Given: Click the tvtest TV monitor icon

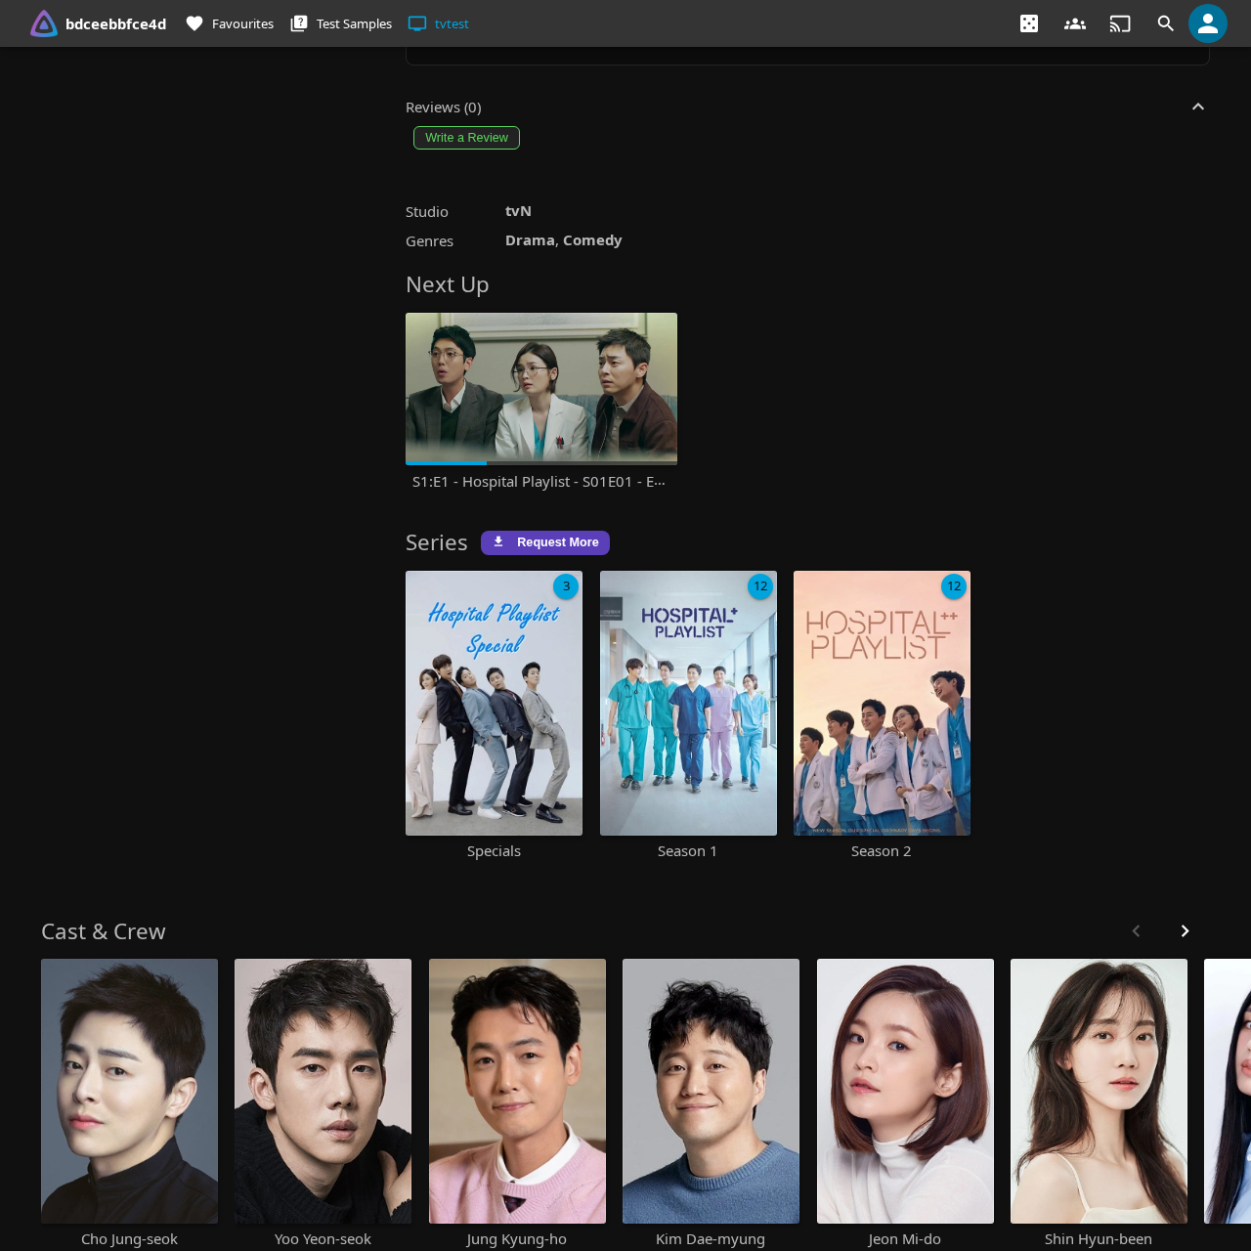Looking at the screenshot, I should tap(417, 23).
